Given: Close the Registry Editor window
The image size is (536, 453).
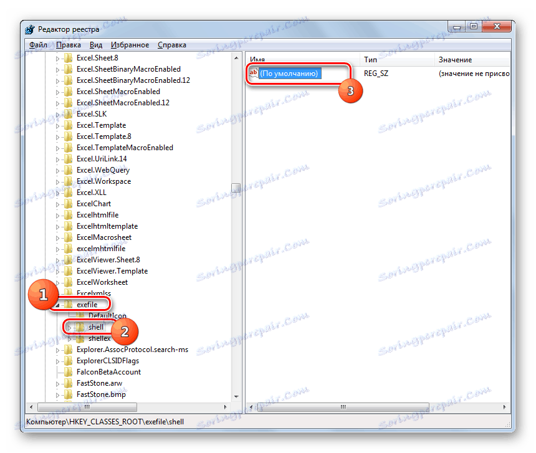Looking at the screenshot, I should 496,26.
